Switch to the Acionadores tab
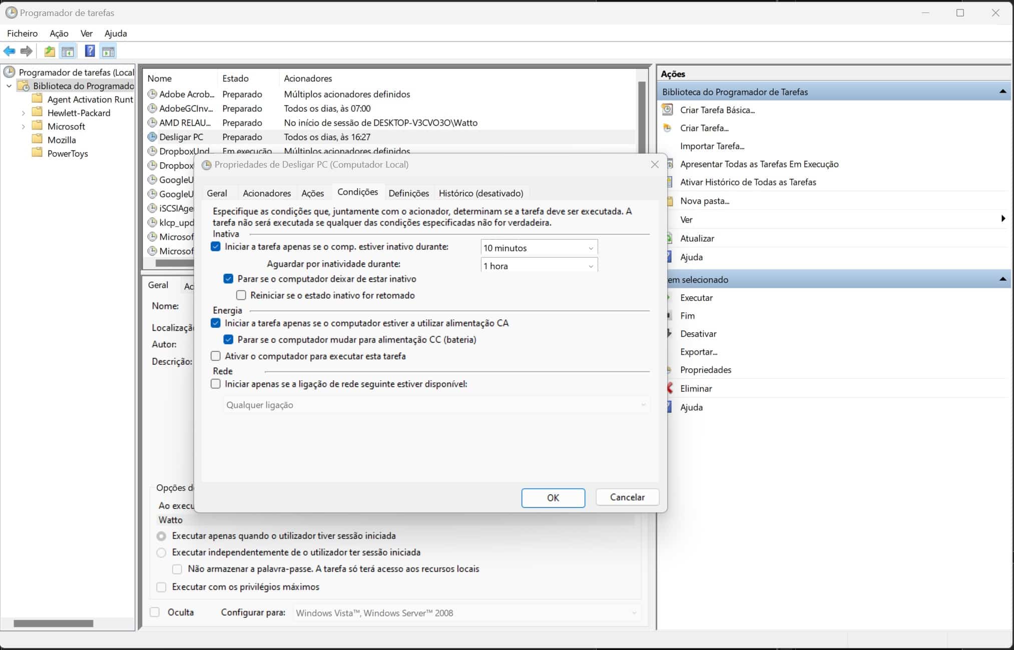The image size is (1014, 650). tap(266, 193)
